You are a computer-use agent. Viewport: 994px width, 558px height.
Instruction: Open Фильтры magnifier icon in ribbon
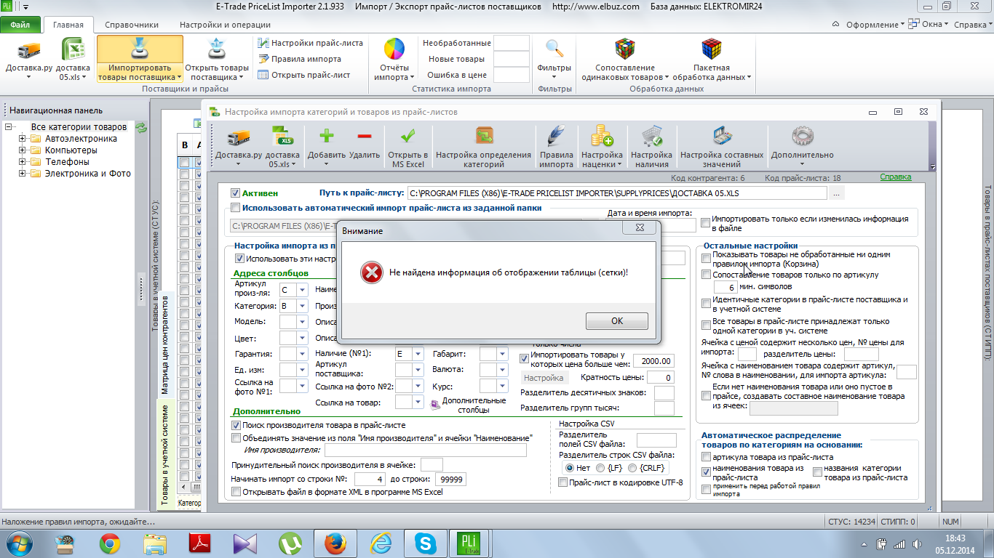tap(554, 49)
